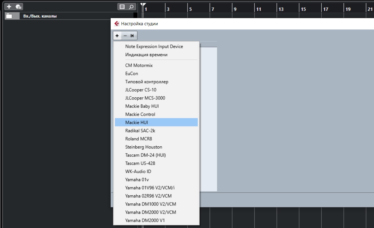
Task: Open the track presets icon beside add track
Action: [x=18, y=7]
